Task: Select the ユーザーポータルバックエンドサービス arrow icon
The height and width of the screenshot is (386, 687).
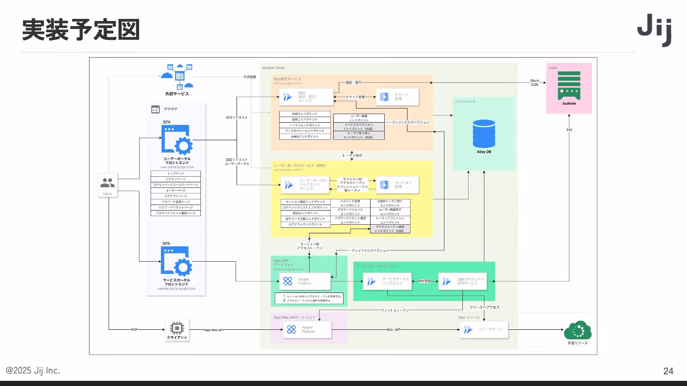Action: click(289, 185)
